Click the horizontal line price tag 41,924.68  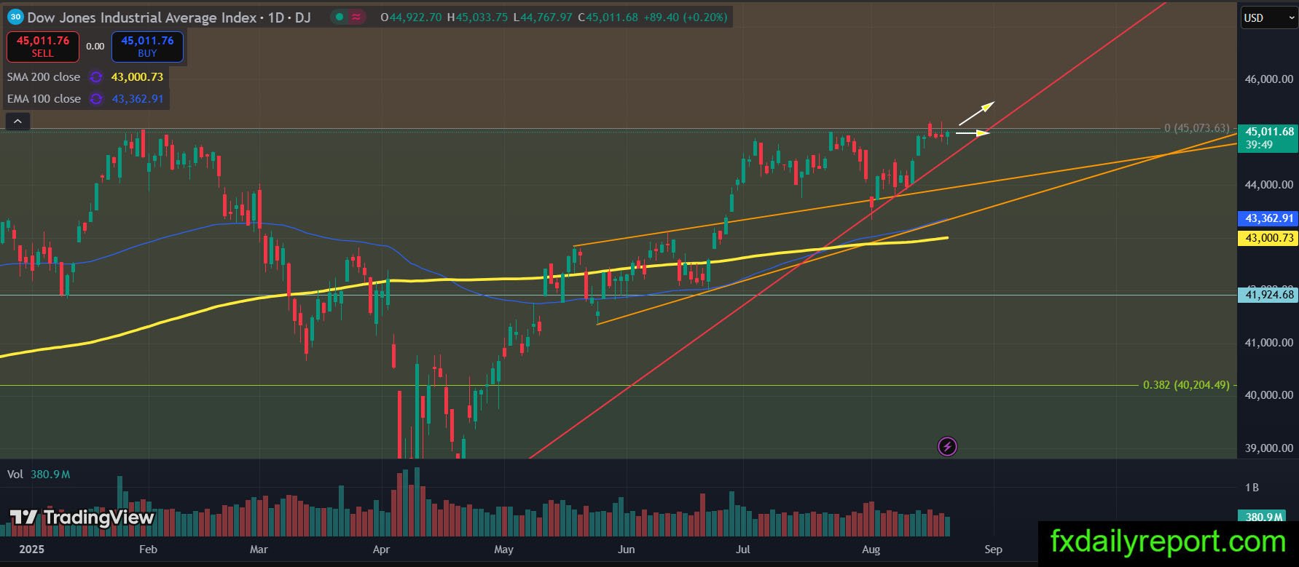click(x=1268, y=295)
